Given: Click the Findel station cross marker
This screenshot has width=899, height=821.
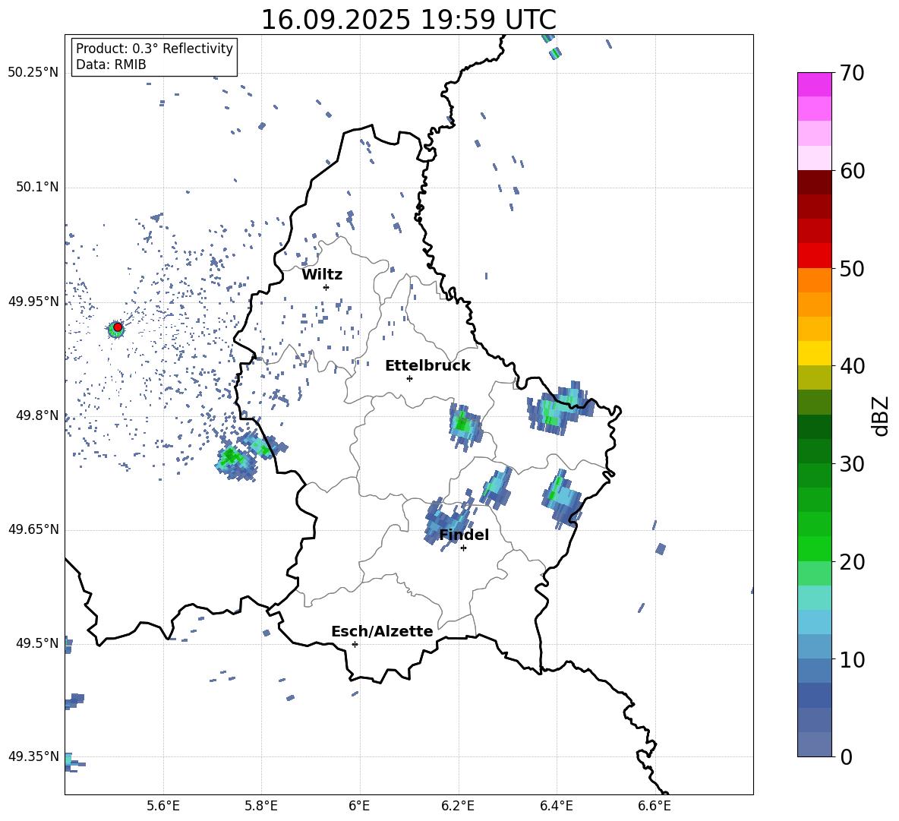Looking at the screenshot, I should coord(463,548).
